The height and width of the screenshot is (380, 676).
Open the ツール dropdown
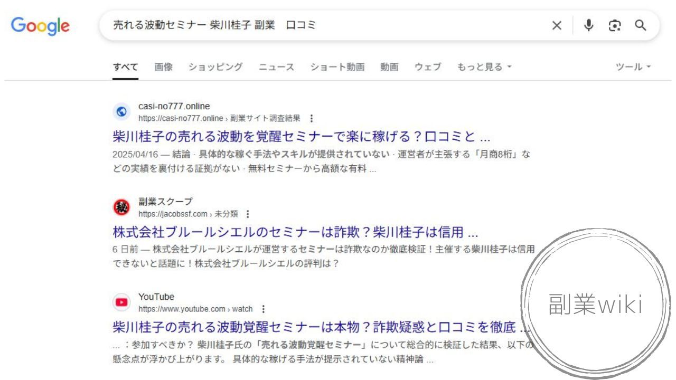click(633, 67)
